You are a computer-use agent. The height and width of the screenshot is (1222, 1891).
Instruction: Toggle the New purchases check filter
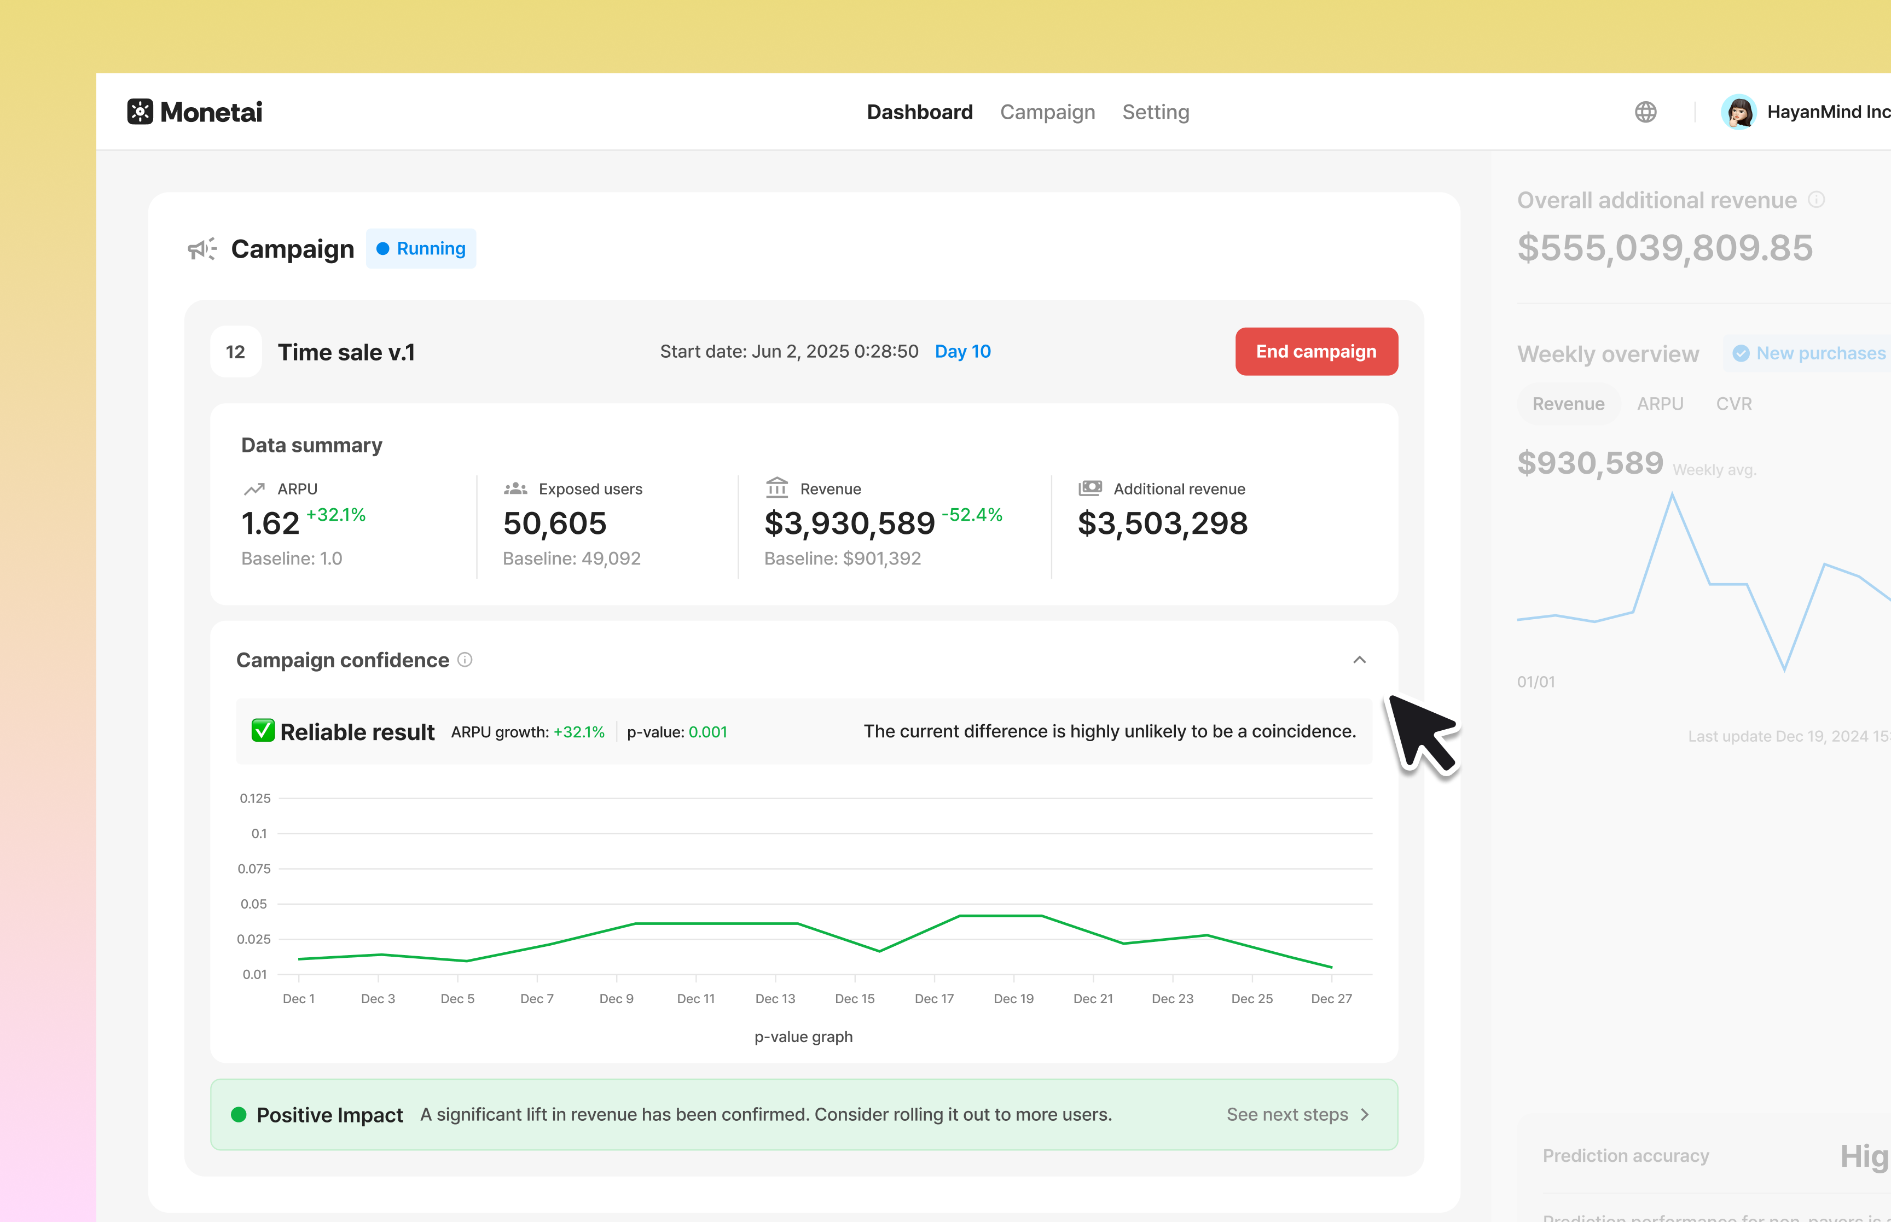(1740, 354)
